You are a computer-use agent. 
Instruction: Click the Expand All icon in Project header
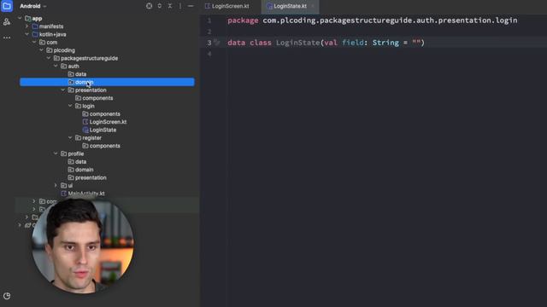pos(160,6)
